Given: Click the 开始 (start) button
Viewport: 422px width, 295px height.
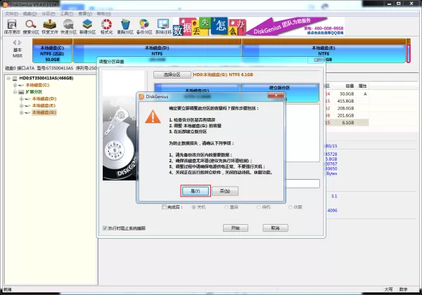Looking at the screenshot, I should [236, 228].
